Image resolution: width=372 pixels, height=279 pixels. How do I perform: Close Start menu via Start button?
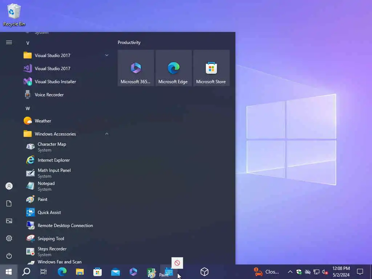click(9, 272)
